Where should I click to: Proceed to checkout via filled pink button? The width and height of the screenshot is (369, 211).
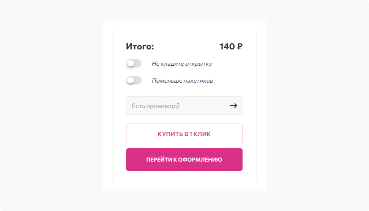coord(184,160)
